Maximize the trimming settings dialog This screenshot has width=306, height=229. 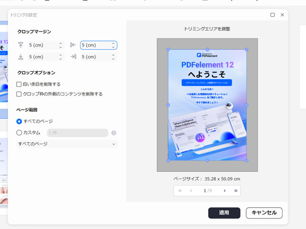(273, 15)
